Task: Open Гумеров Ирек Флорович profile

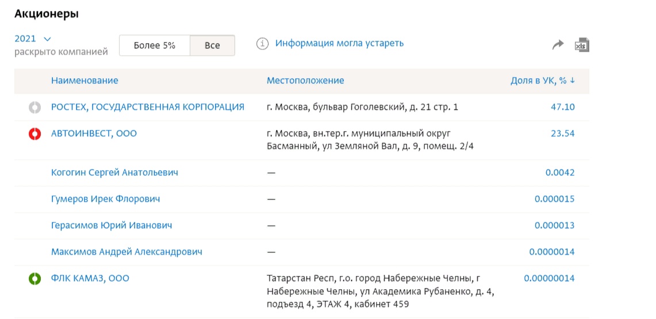Action: tap(105, 199)
